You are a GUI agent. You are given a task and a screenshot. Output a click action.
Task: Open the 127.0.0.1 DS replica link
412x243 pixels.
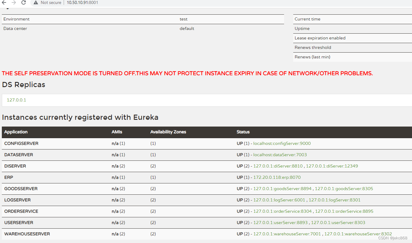(16, 100)
